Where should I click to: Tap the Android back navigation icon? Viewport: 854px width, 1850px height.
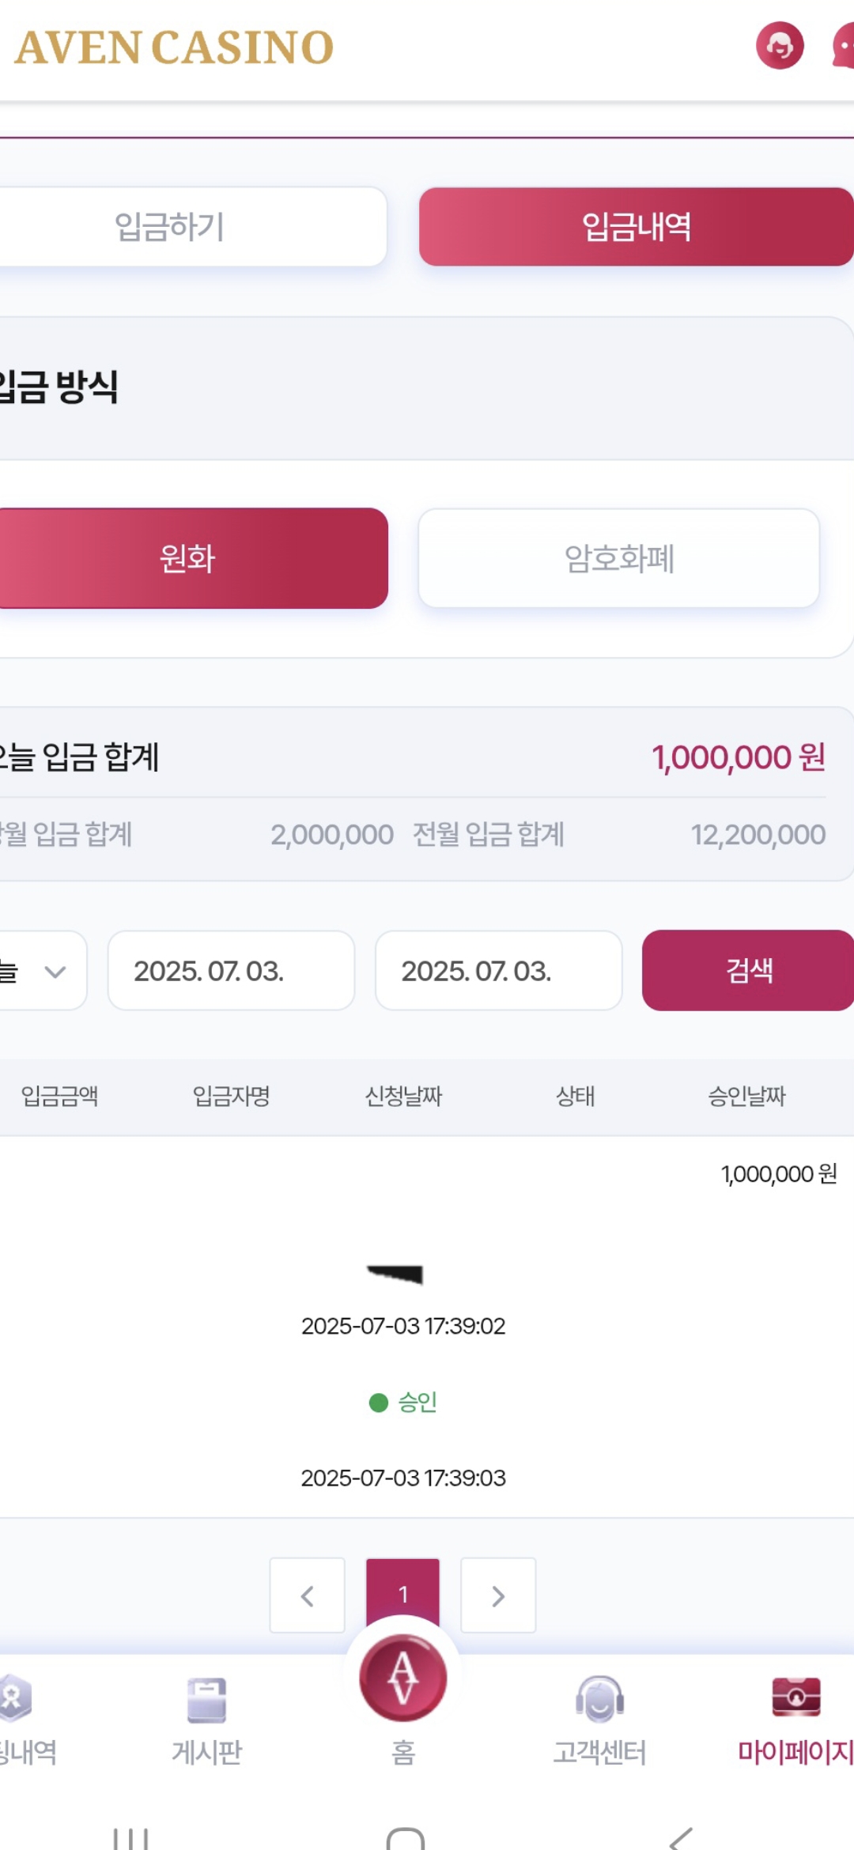tap(680, 1837)
